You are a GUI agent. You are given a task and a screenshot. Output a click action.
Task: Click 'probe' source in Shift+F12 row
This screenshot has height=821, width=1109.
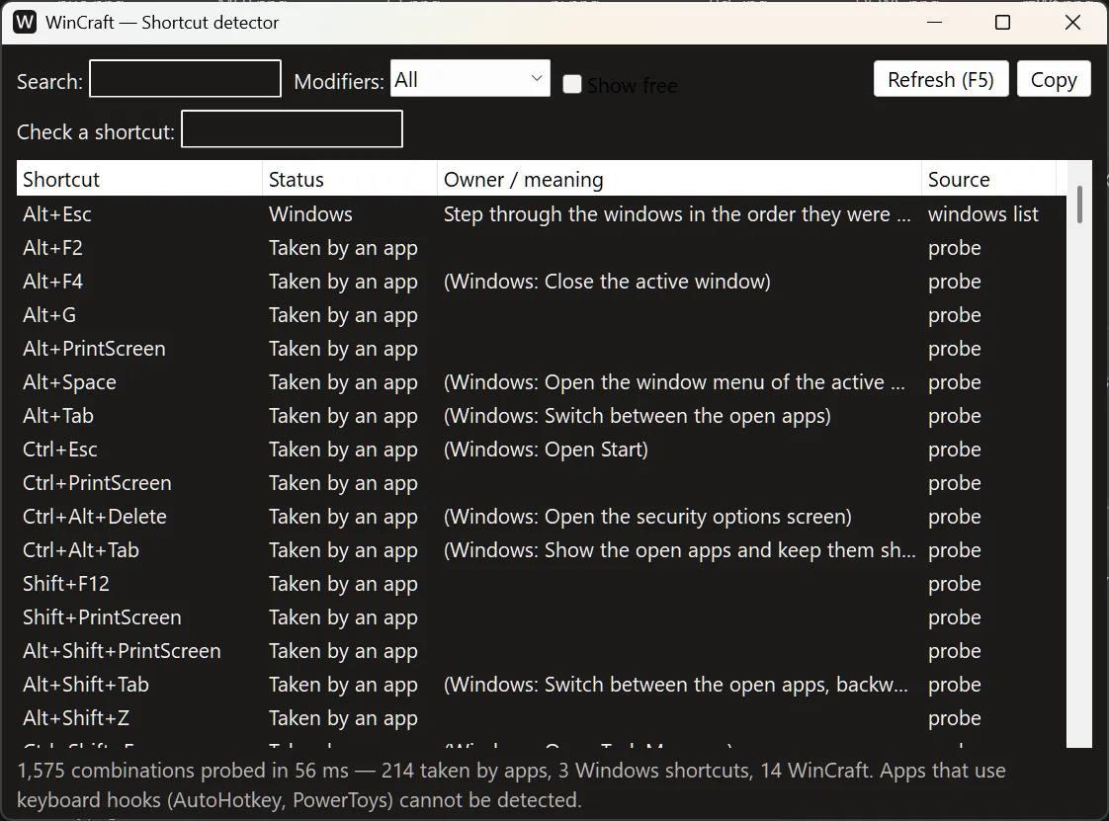pyautogui.click(x=954, y=584)
